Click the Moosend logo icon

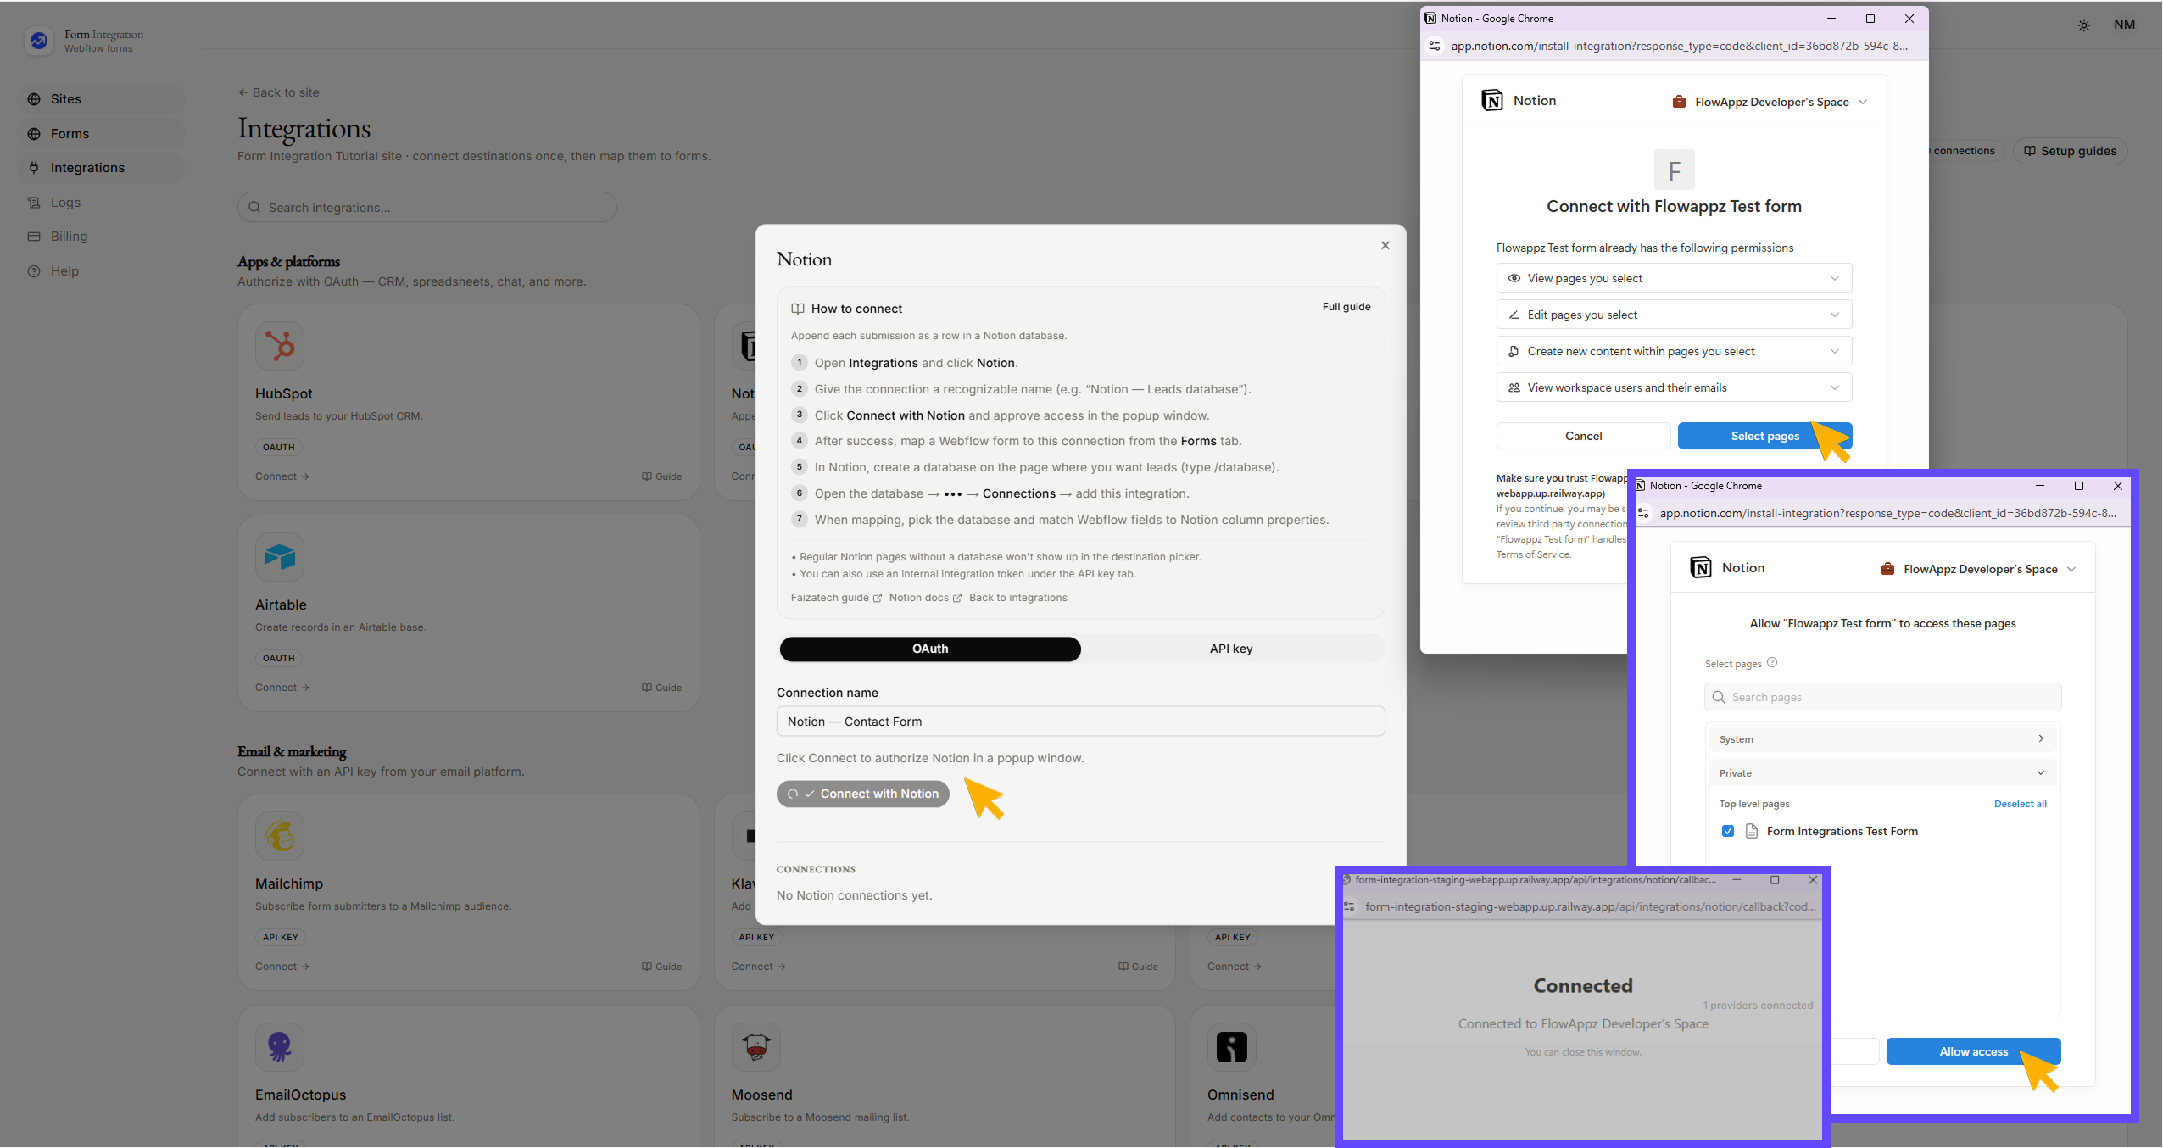coord(755,1047)
